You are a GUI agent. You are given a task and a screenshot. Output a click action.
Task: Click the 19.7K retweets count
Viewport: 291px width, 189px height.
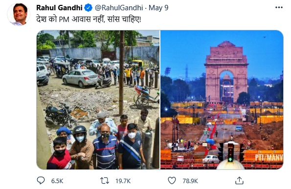tap(123, 181)
